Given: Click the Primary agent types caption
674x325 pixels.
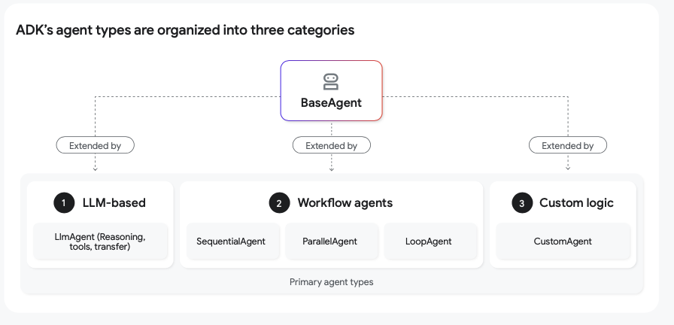Looking at the screenshot, I should 332,282.
